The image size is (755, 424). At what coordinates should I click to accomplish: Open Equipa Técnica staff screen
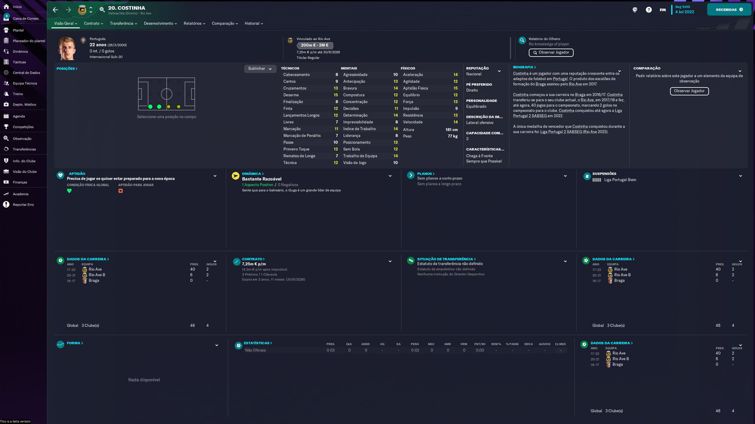tap(25, 83)
